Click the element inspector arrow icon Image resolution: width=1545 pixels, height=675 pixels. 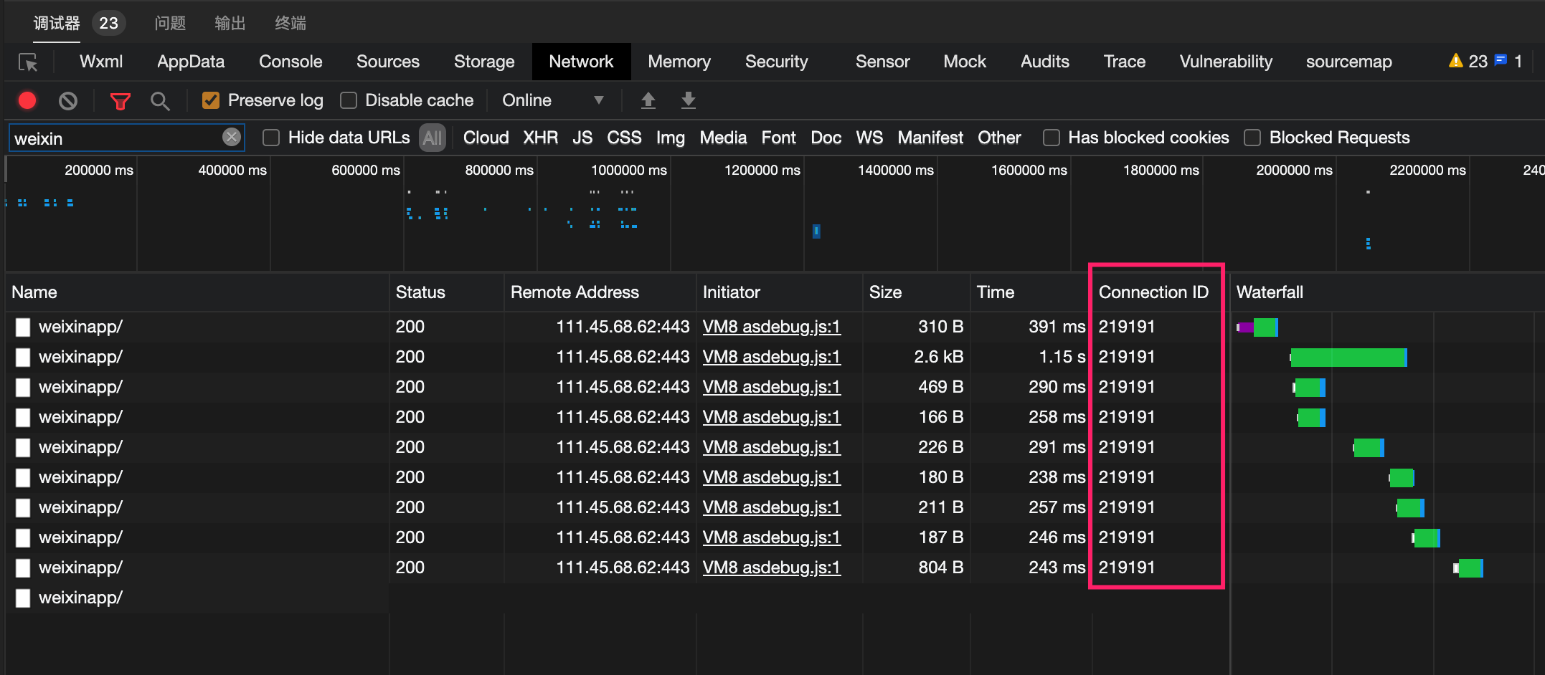(28, 62)
